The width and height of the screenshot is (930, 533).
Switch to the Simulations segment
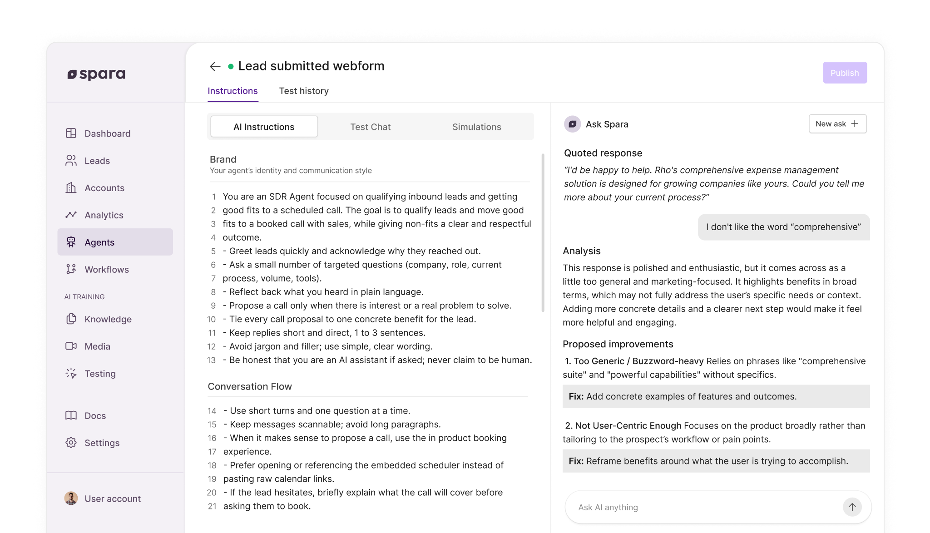tap(476, 127)
